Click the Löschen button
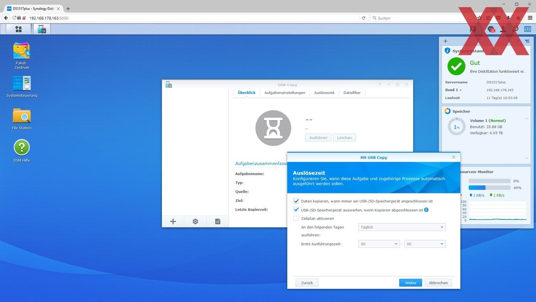Screen dimensions: 536x302 click(x=344, y=137)
